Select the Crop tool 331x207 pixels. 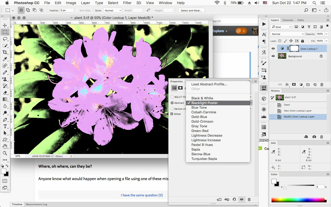click(5, 52)
